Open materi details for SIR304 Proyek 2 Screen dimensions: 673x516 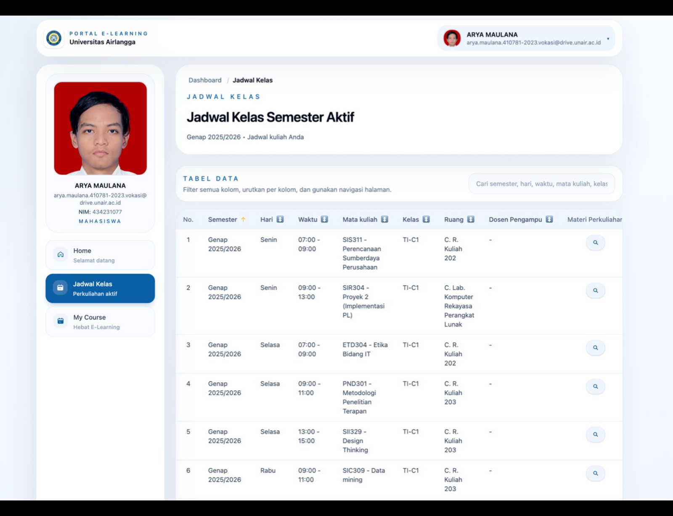(x=596, y=290)
